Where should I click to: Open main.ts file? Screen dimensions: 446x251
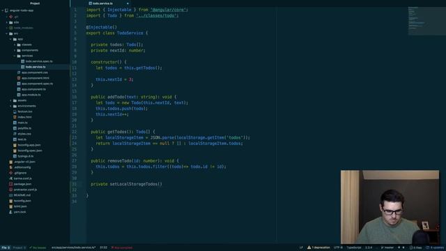tap(22, 123)
